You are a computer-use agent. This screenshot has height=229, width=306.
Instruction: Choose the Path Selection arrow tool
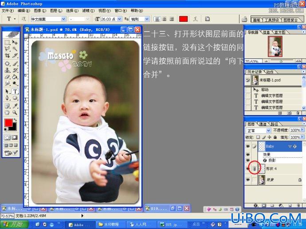(x=7, y=91)
